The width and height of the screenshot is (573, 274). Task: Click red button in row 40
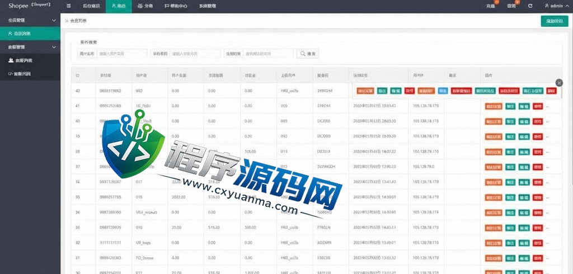click(x=538, y=121)
